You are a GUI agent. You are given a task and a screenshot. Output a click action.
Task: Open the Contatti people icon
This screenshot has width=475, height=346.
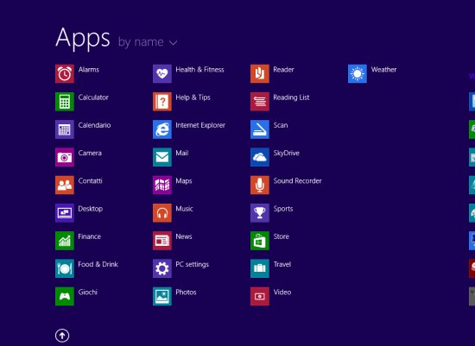pos(65,185)
